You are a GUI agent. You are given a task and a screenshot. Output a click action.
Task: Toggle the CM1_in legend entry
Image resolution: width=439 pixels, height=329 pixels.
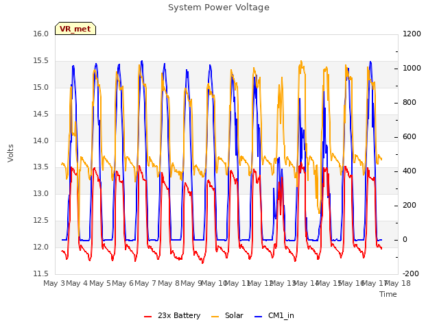click(274, 315)
